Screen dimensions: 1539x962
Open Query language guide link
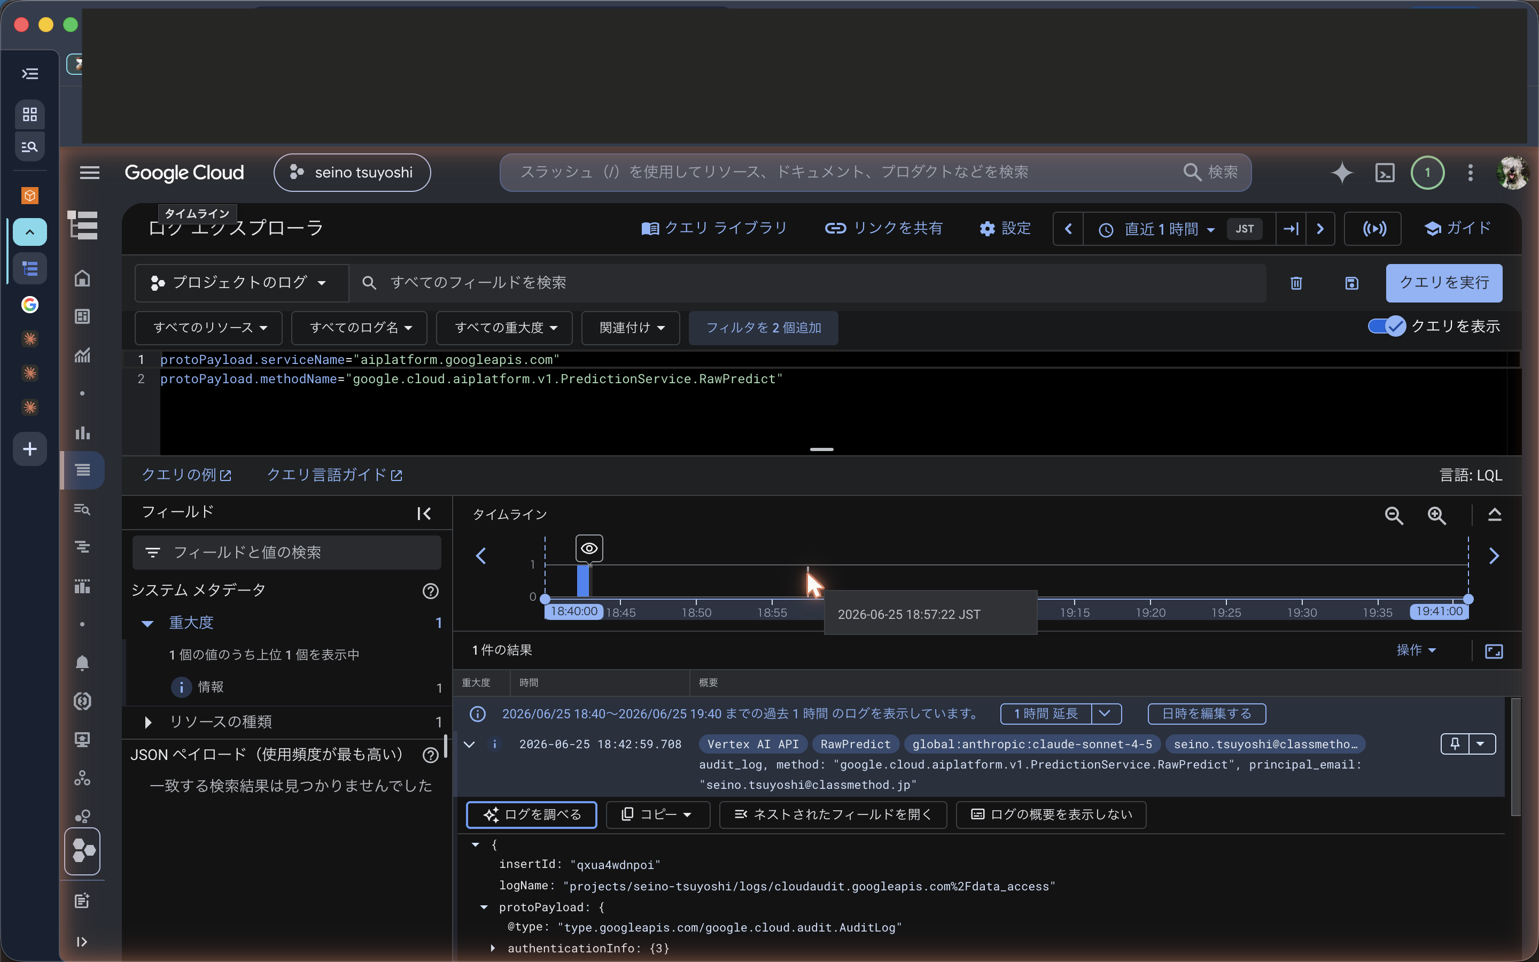click(335, 475)
